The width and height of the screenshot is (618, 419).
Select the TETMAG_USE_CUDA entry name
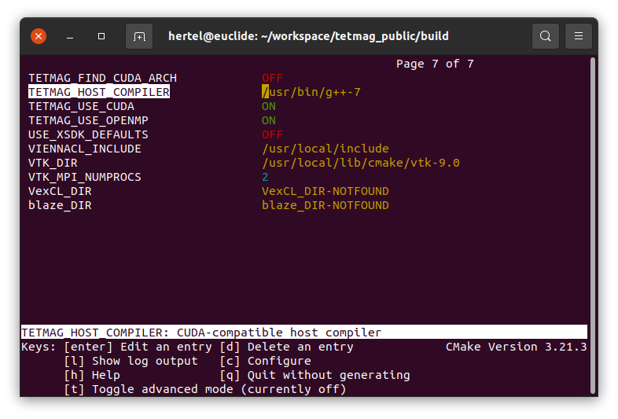coord(81,106)
